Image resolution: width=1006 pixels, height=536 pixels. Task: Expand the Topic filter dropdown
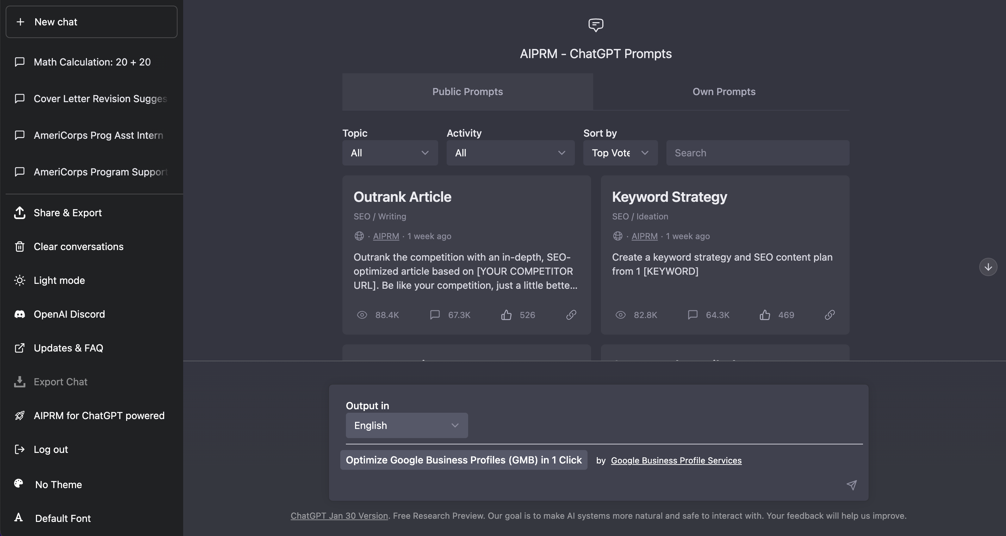[389, 152]
